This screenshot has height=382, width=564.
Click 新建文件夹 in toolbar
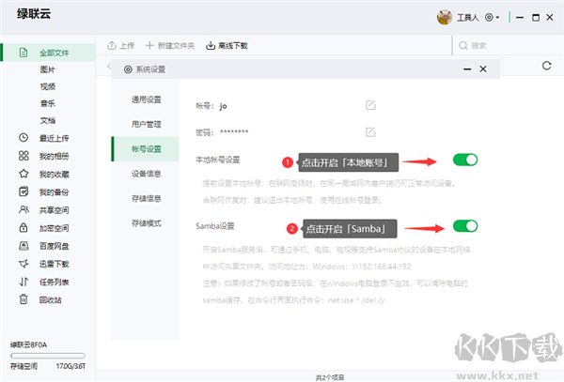(170, 46)
